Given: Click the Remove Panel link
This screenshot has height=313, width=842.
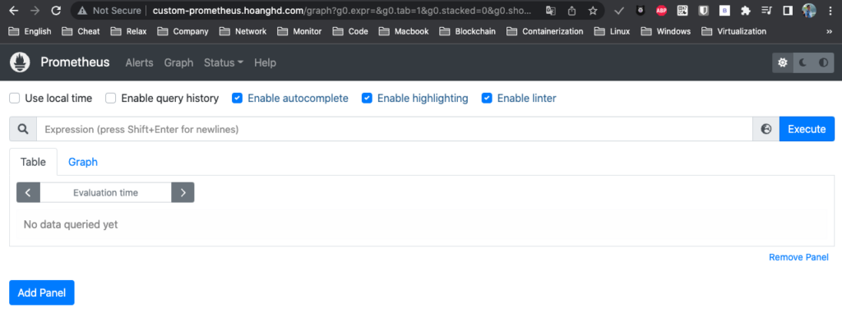Looking at the screenshot, I should coord(798,257).
